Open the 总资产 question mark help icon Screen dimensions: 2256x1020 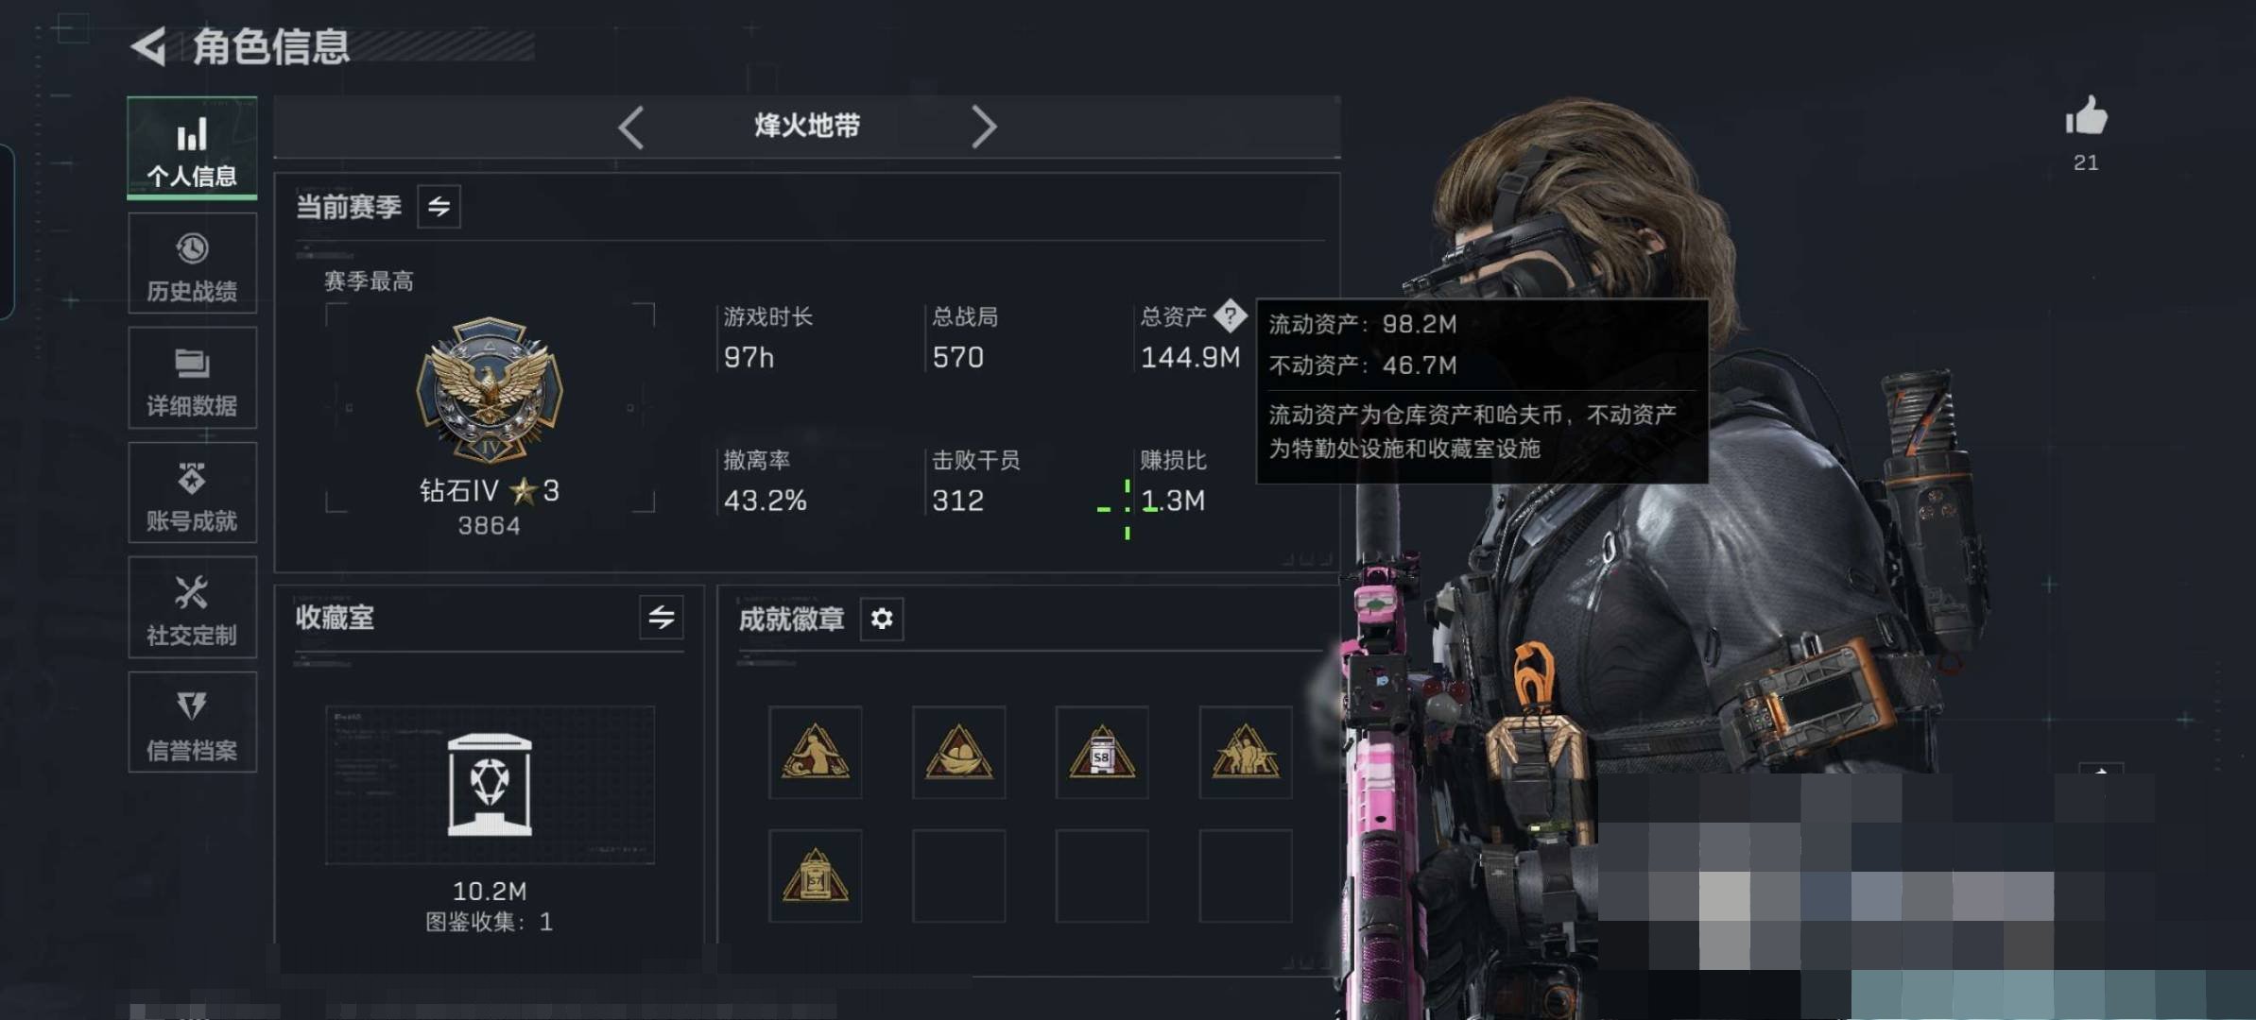pyautogui.click(x=1230, y=316)
